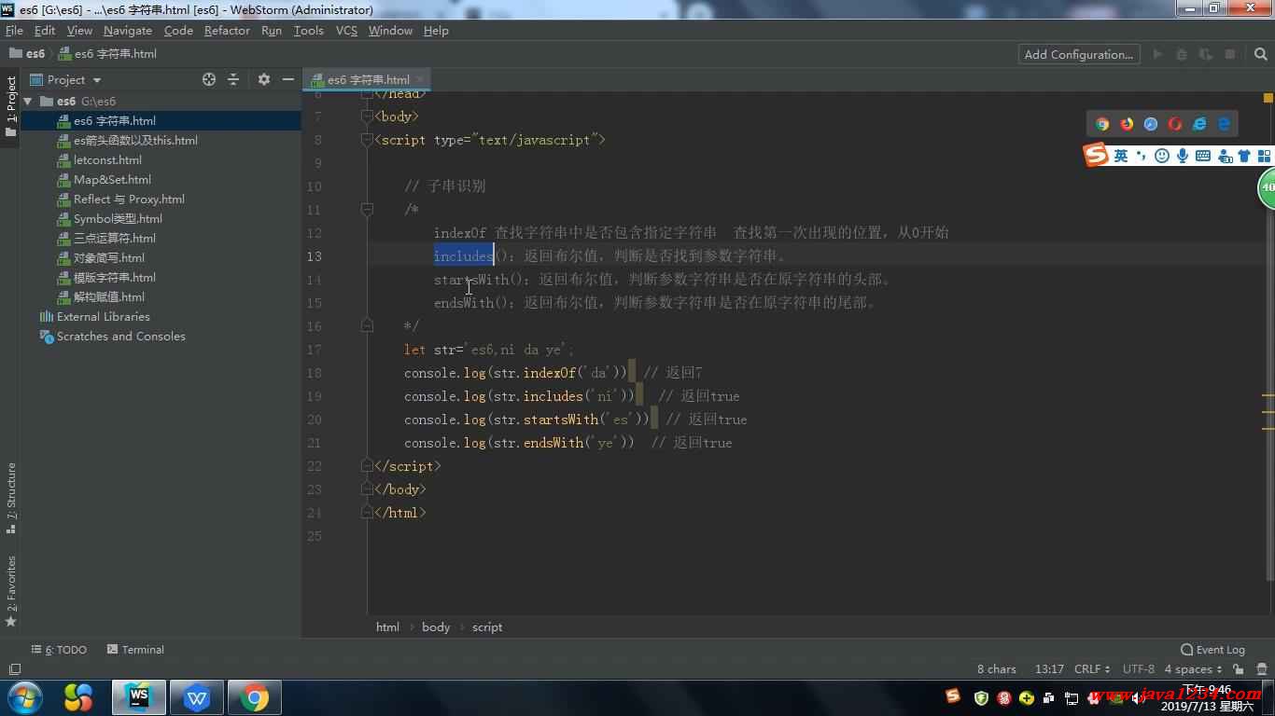Screen dimensions: 1275x716
Task: Open the VCS menu
Action: pyautogui.click(x=346, y=31)
